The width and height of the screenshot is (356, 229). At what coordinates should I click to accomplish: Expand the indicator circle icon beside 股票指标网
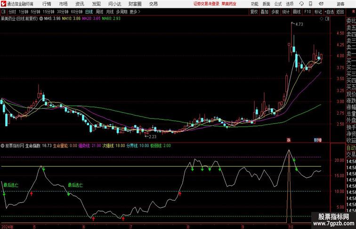tap(2, 146)
